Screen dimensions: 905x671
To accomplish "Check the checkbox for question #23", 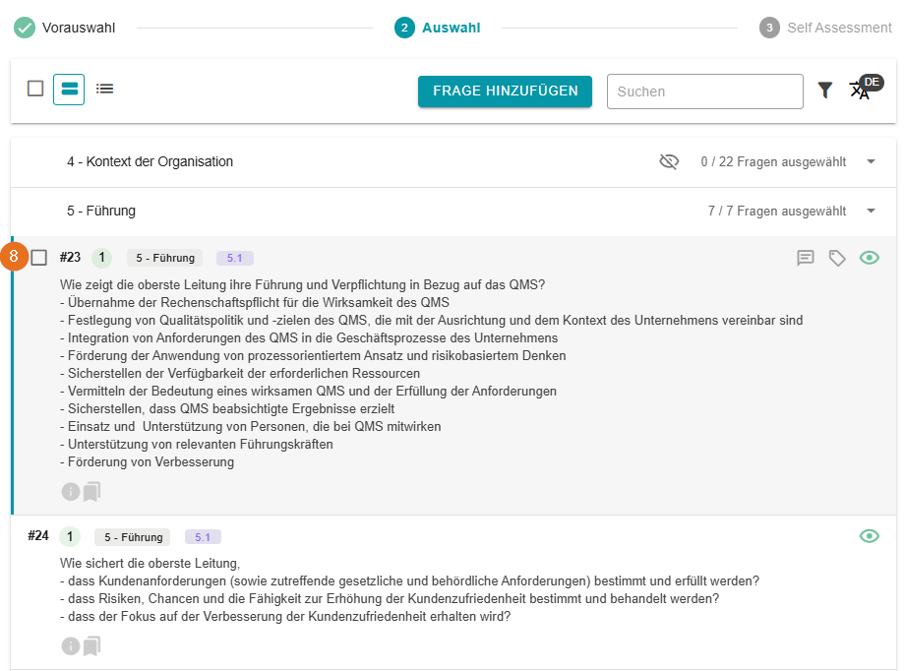I will point(38,258).
